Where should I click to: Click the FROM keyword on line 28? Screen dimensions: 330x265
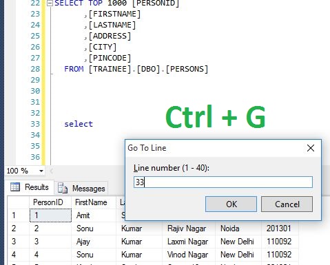[x=74, y=69]
